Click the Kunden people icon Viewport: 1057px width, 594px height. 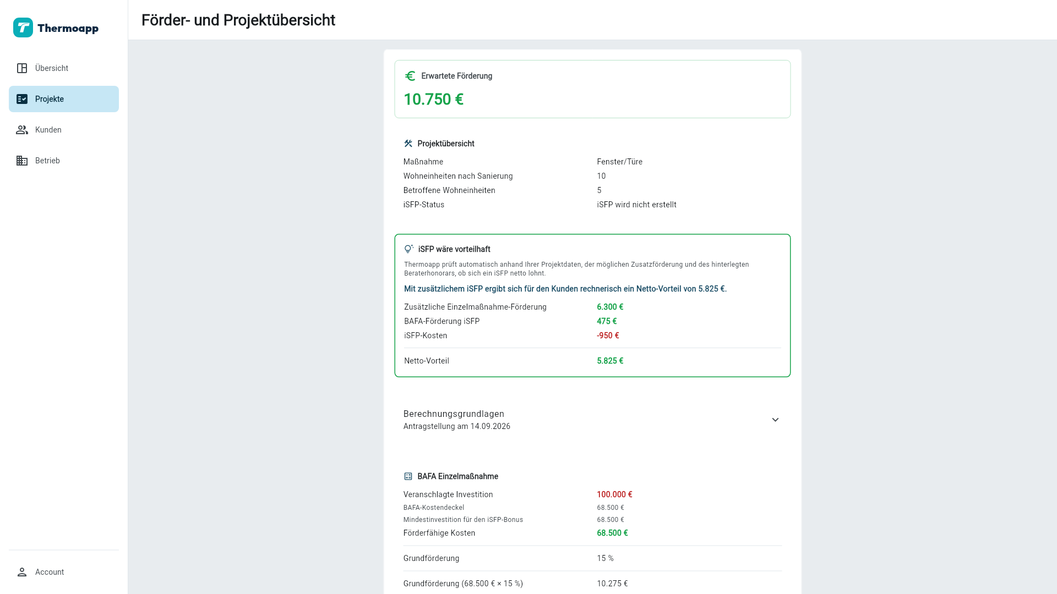click(x=22, y=130)
